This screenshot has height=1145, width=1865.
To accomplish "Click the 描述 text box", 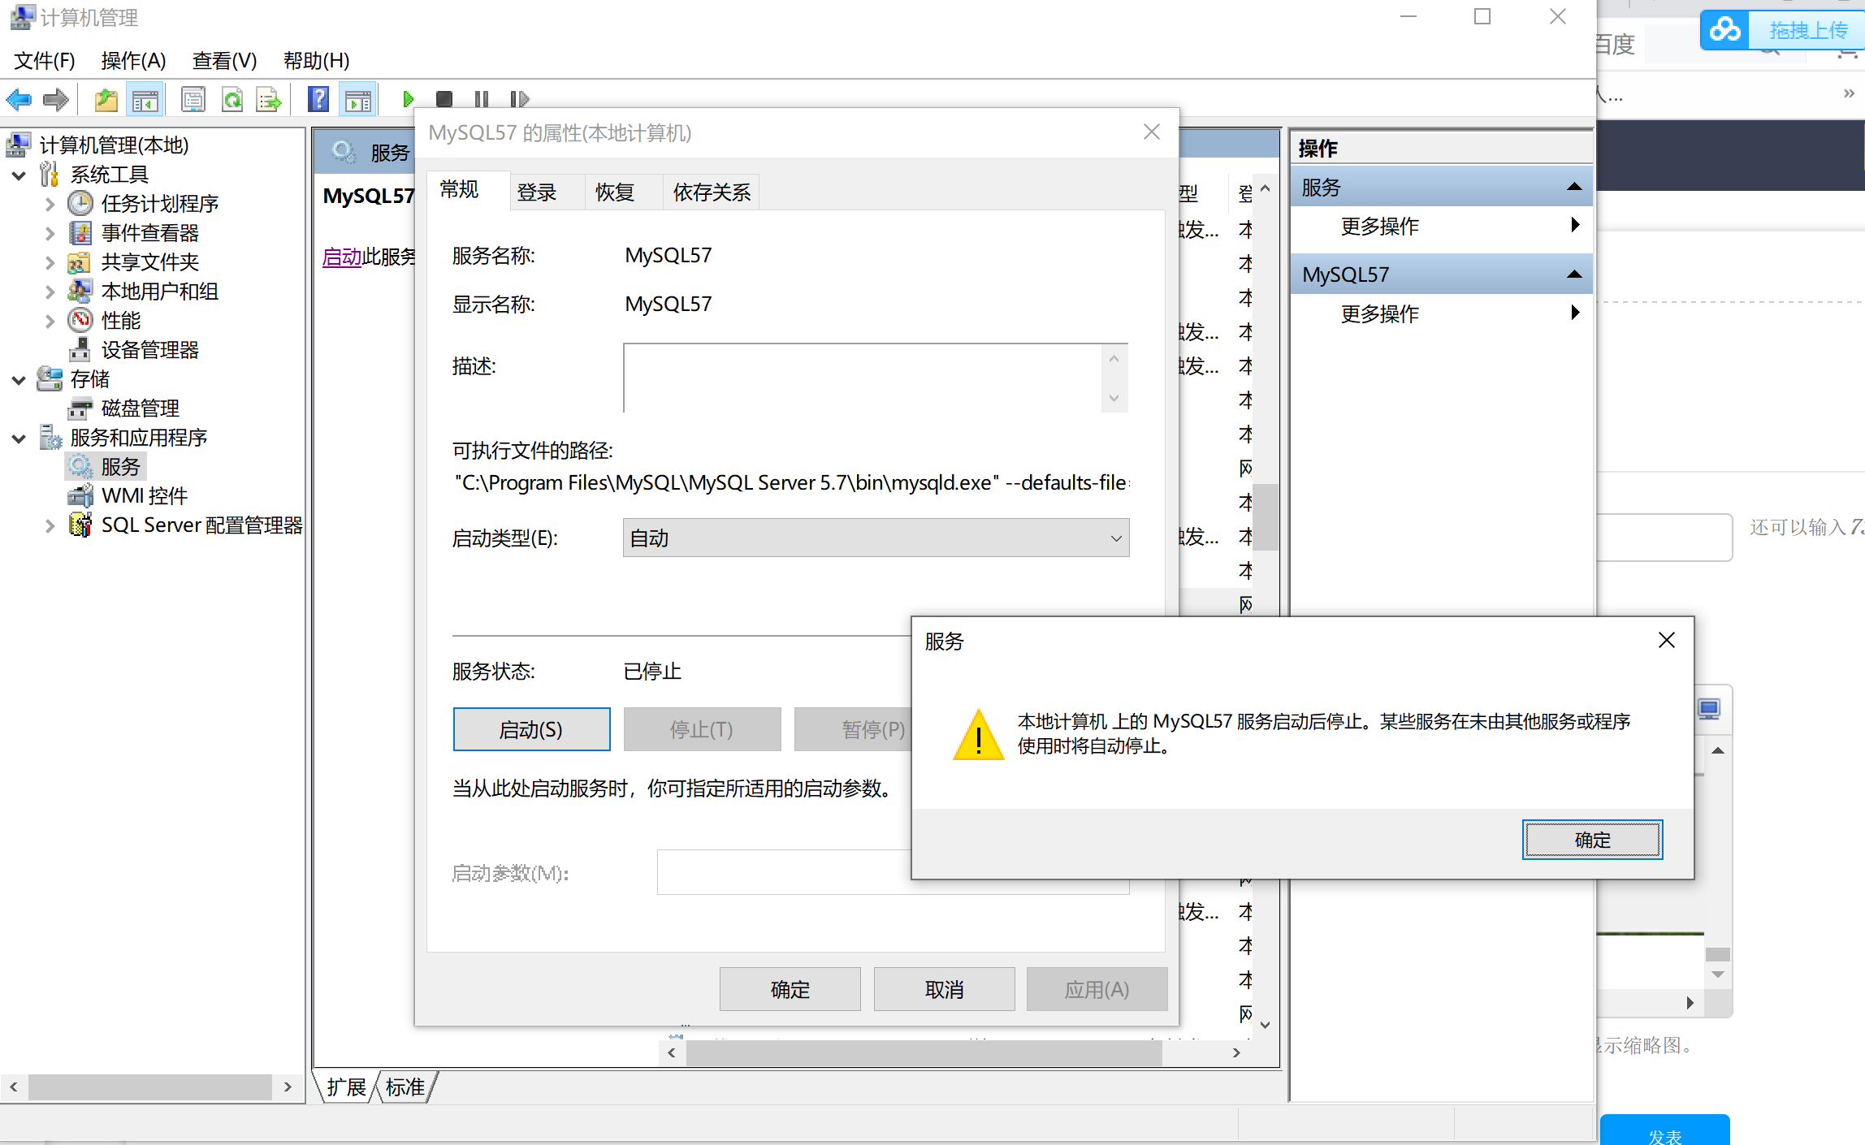I will click(876, 378).
